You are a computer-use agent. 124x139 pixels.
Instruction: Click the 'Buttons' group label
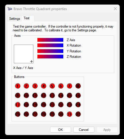pyautogui.click(x=19, y=77)
